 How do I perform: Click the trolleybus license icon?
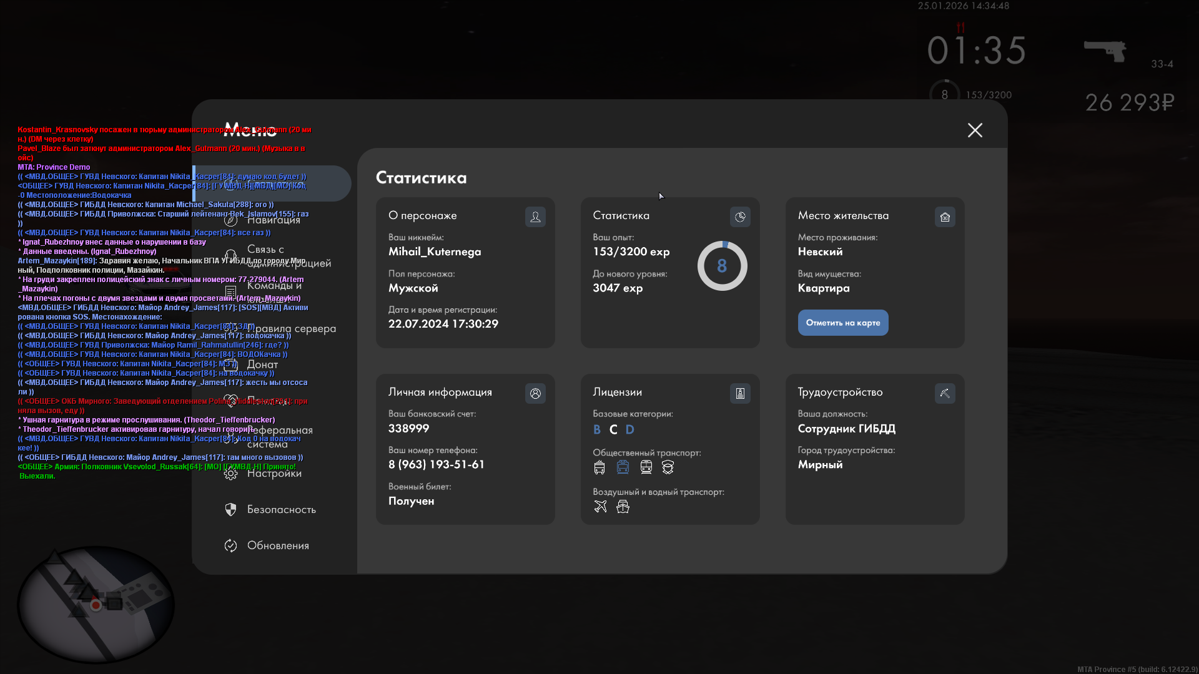599,467
